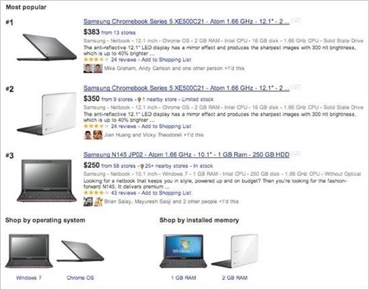Filter by 1 GB RAM
369x290 pixels.
point(184,278)
